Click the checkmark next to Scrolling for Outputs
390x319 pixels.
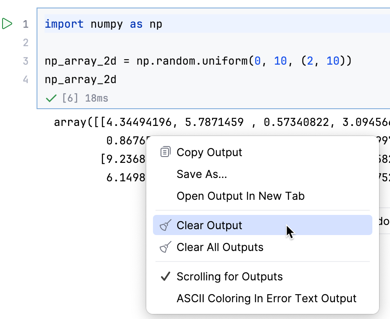(x=165, y=277)
